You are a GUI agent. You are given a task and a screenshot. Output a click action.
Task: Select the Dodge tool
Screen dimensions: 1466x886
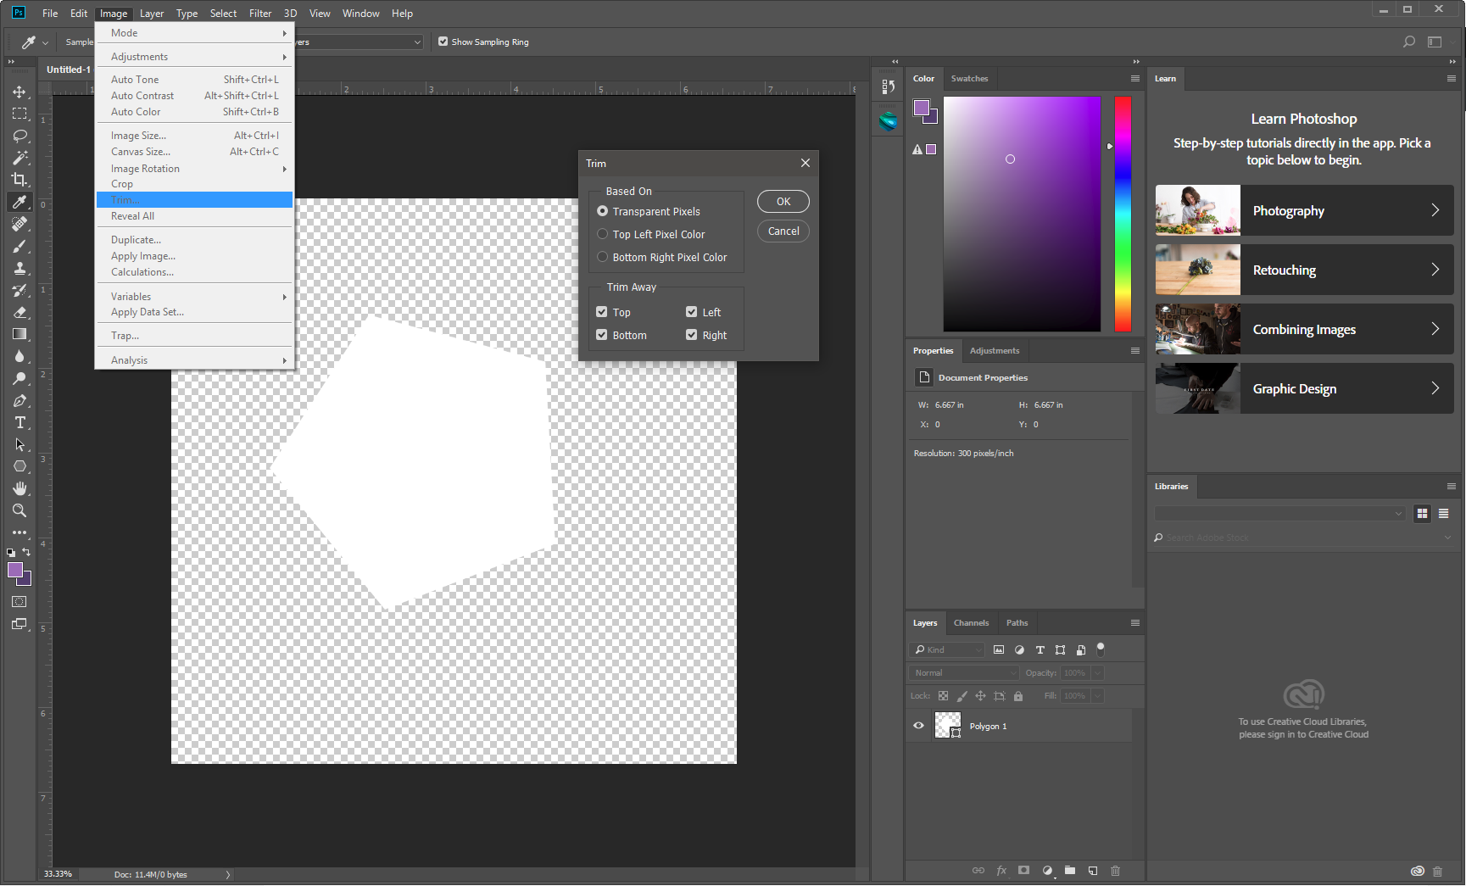[x=20, y=378]
